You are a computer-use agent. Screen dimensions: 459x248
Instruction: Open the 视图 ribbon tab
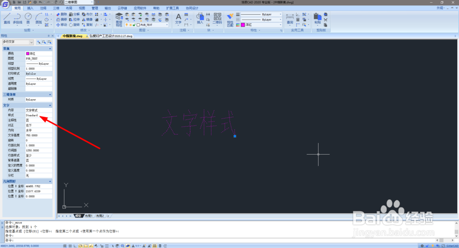82,8
